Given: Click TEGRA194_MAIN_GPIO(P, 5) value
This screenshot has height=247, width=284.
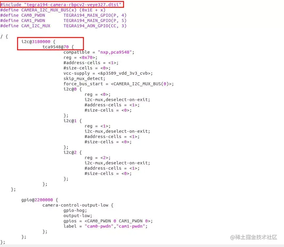Looking at the screenshot, I should pyautogui.click(x=95, y=21).
